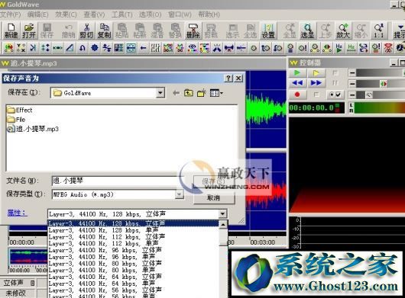This screenshot has height=298, width=405.
Task: Open the 编辑(E) menu
Action: click(37, 14)
